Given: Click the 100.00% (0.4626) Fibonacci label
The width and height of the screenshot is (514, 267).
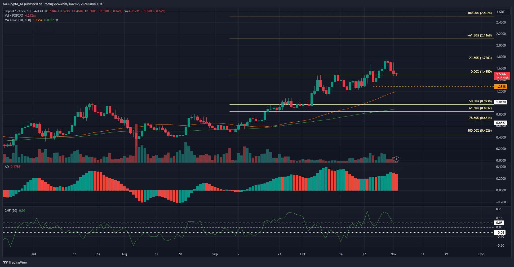Looking at the screenshot, I should (x=480, y=130).
